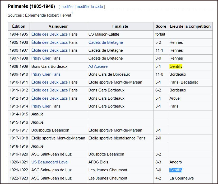Click 'Sources : Éphéméride Robert Hervet' text
This screenshot has width=218, height=184.
coord(39,15)
